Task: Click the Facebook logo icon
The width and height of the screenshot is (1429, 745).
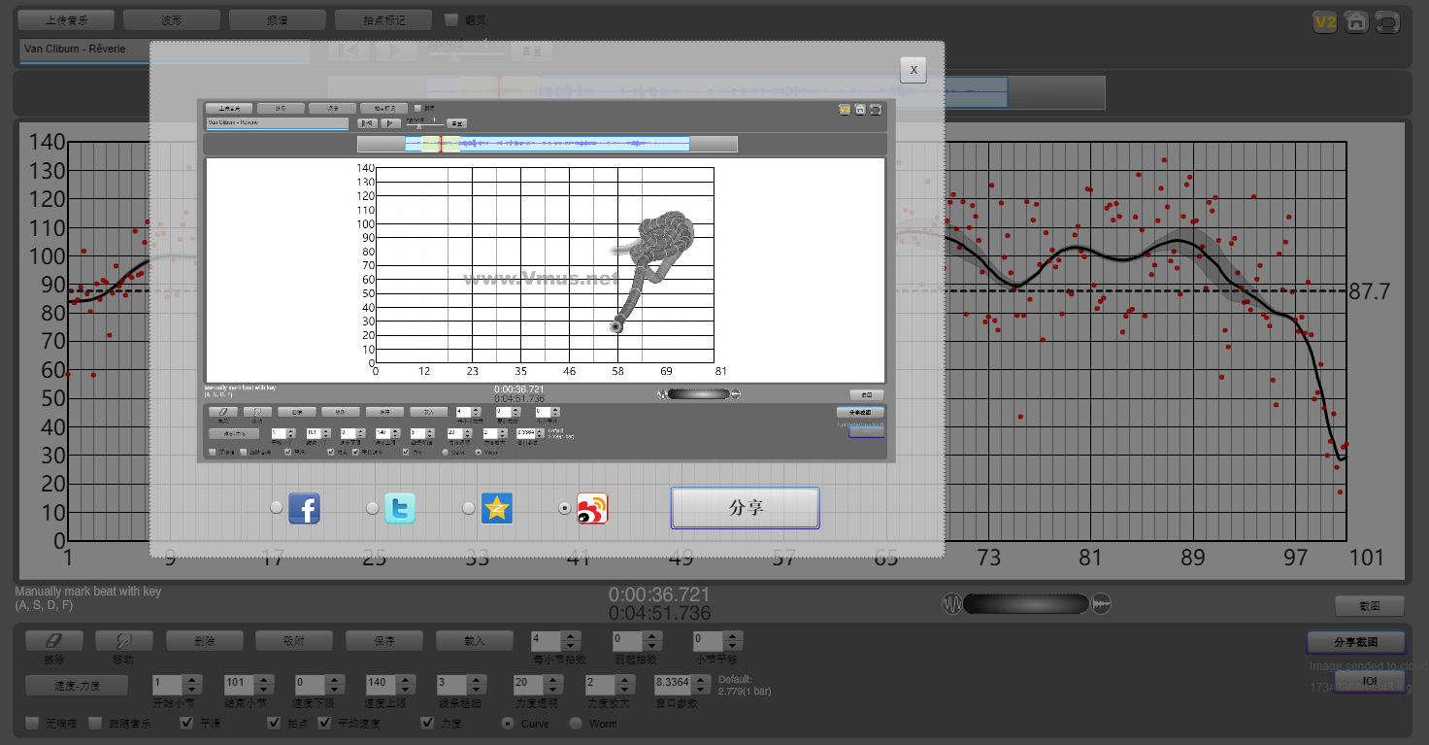Action: (x=304, y=508)
